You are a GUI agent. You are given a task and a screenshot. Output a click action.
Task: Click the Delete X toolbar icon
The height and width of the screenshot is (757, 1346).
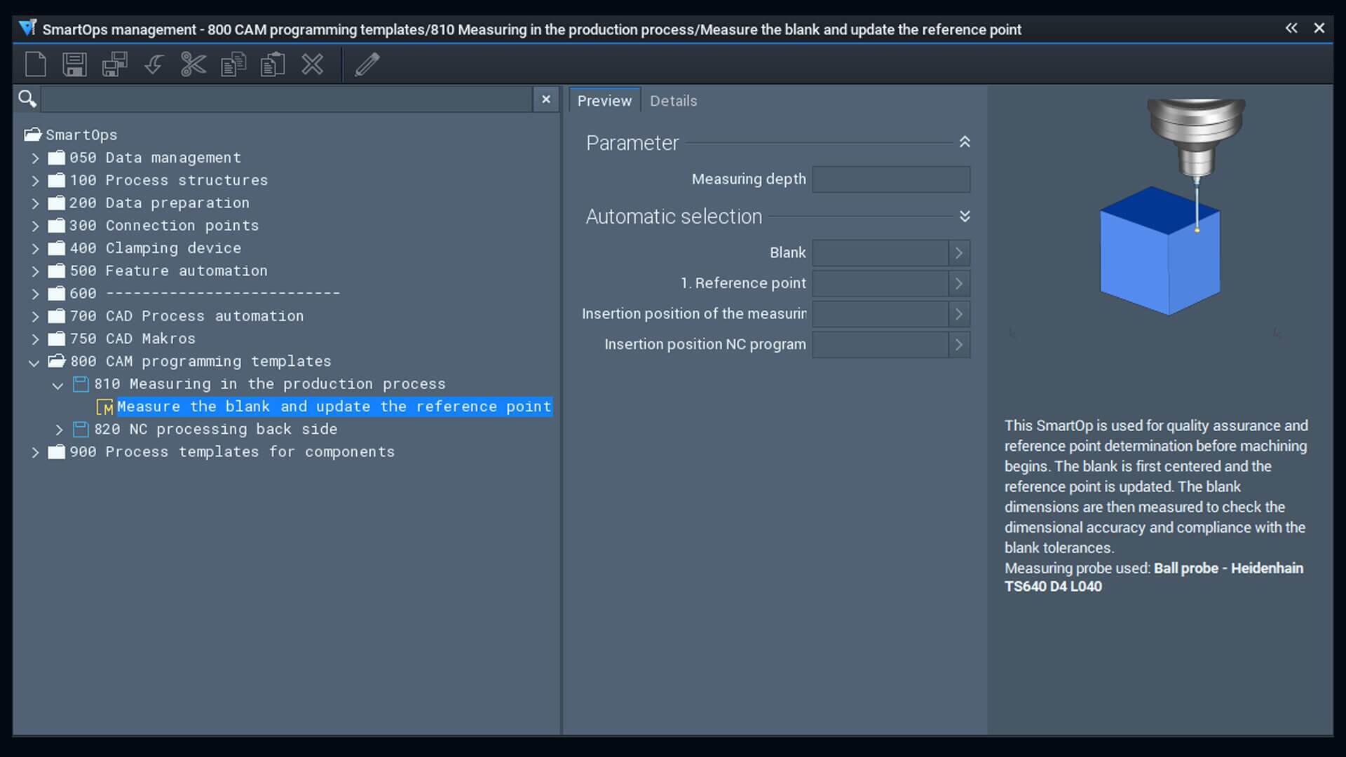click(313, 64)
